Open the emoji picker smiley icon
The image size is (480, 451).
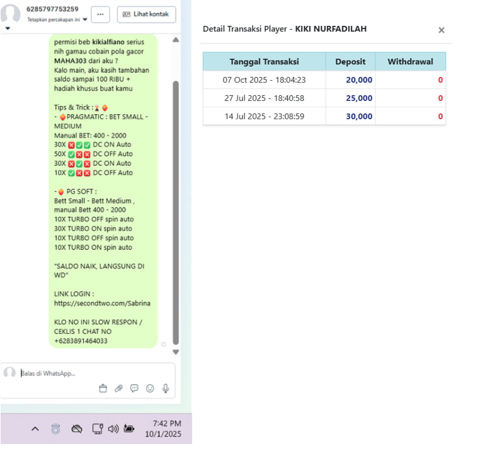point(150,389)
